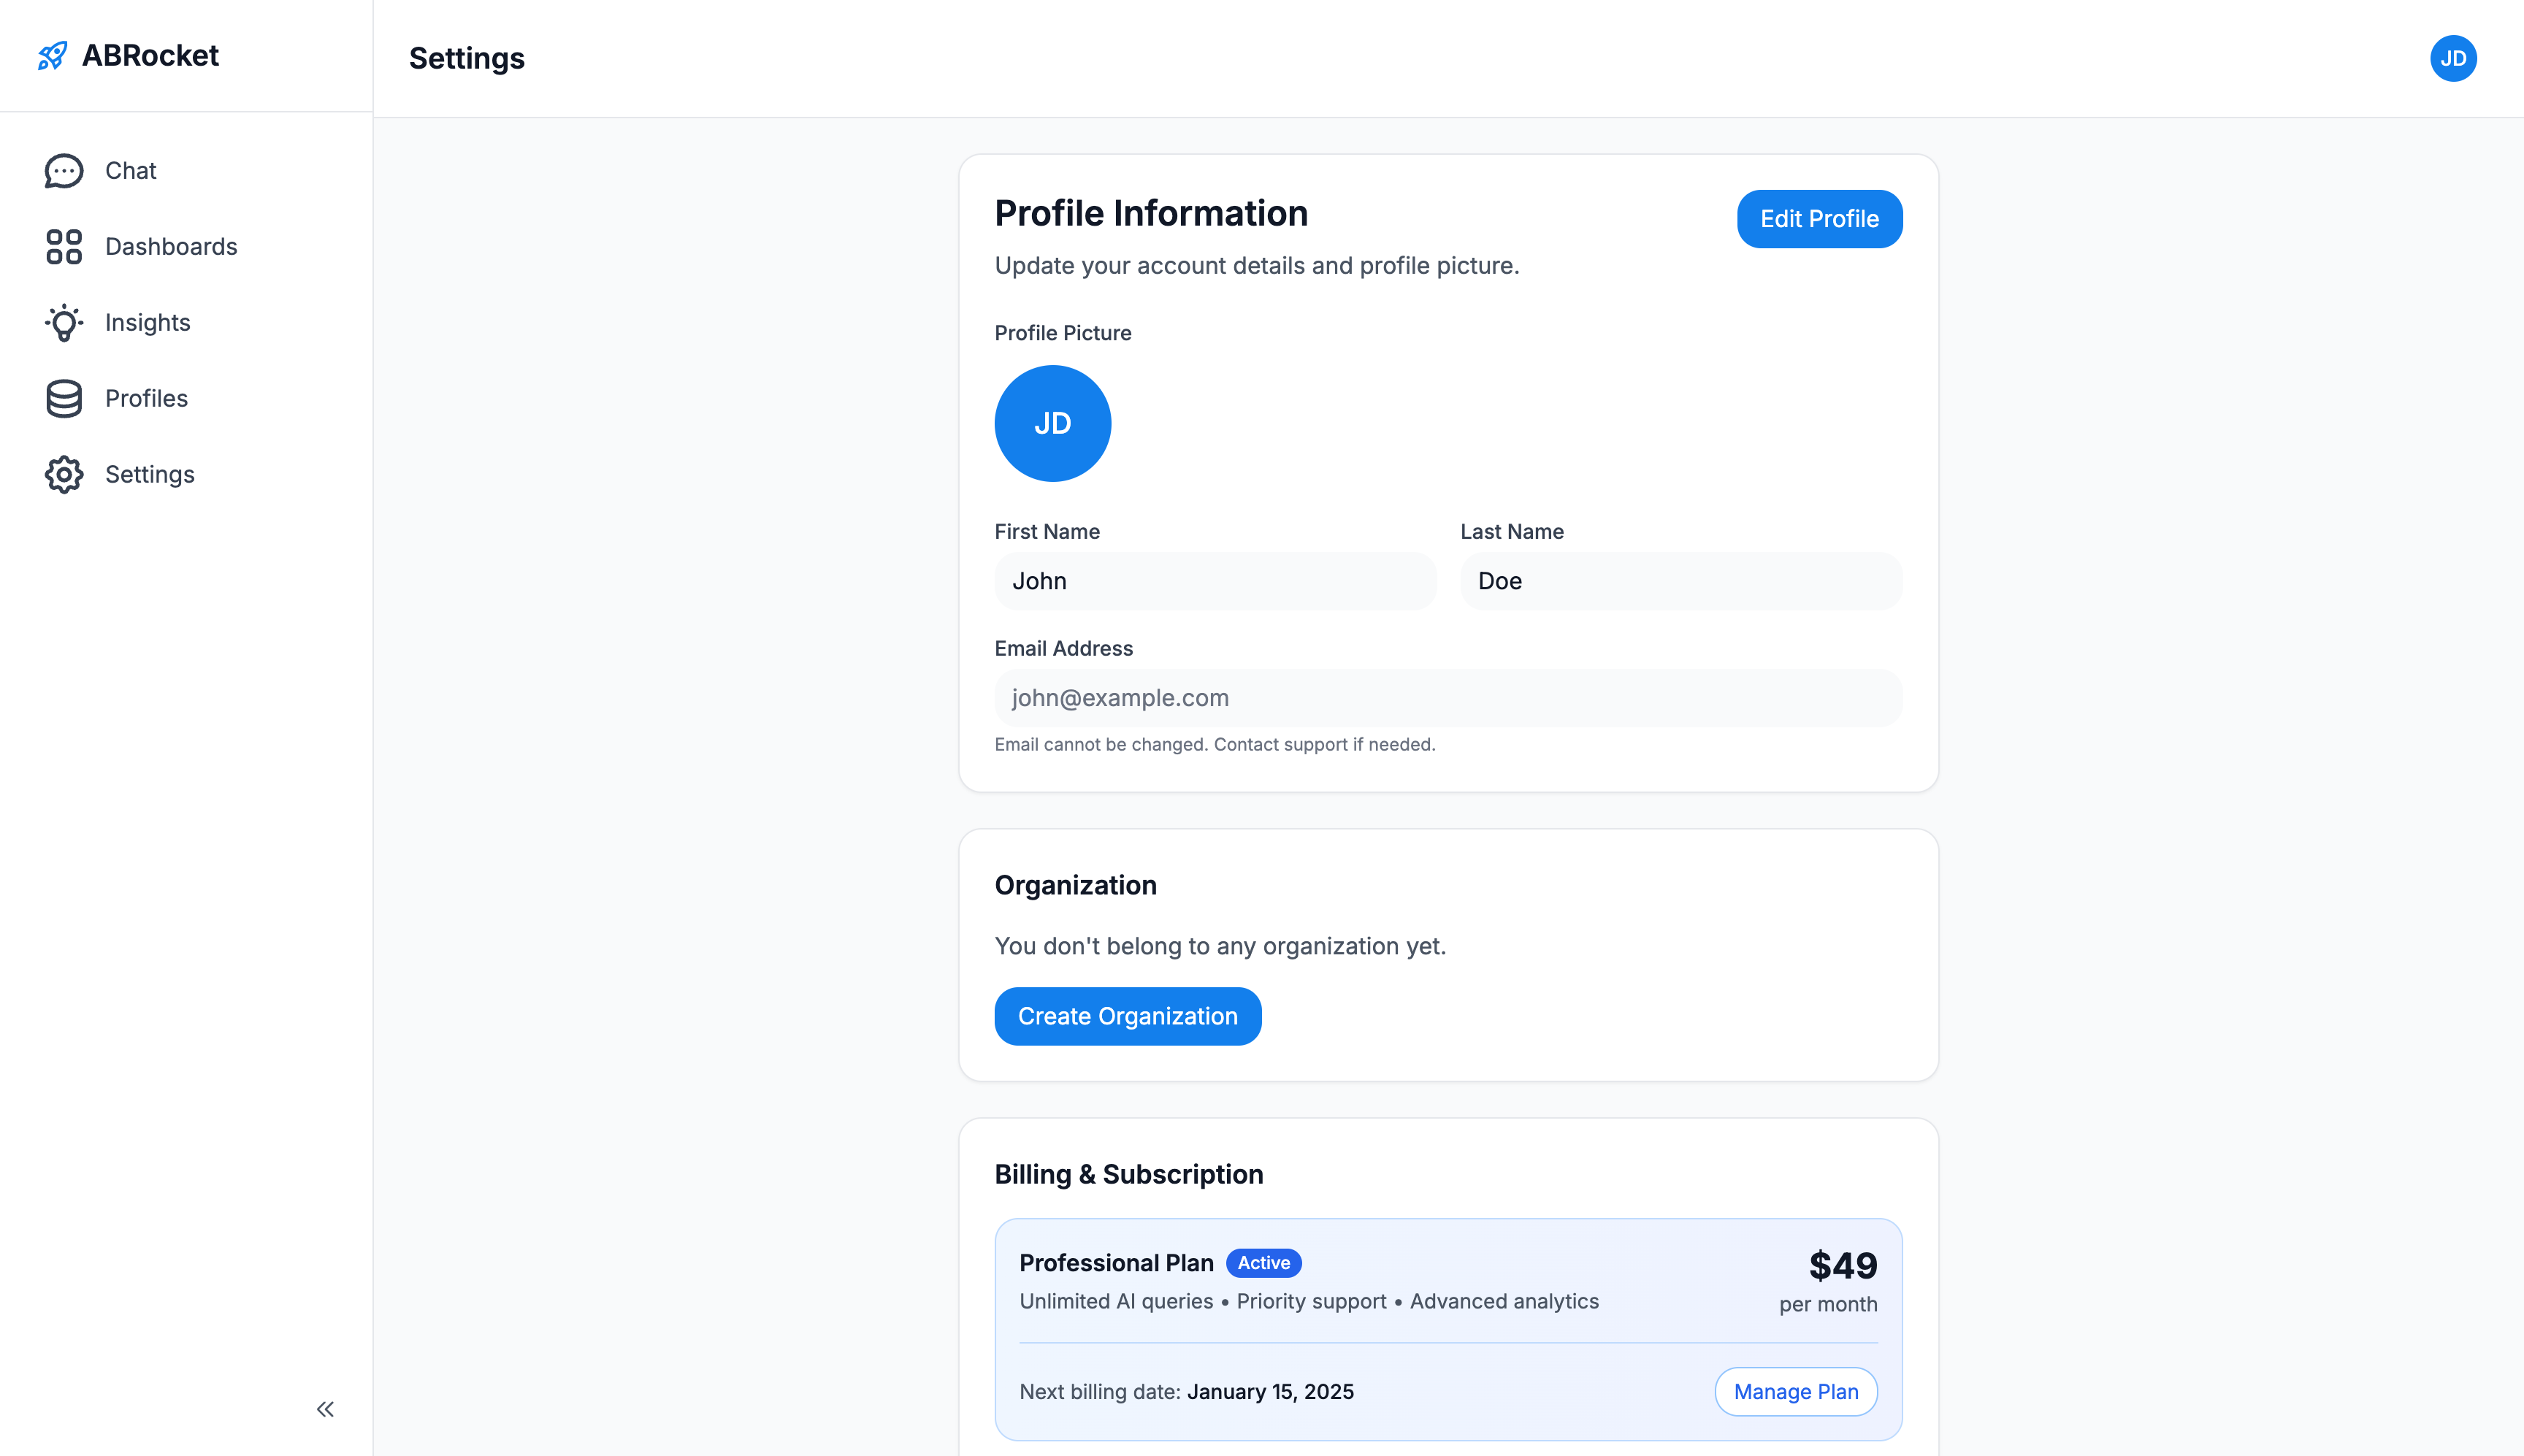Switch to the Settings page heading
The image size is (2524, 1456).
point(466,58)
